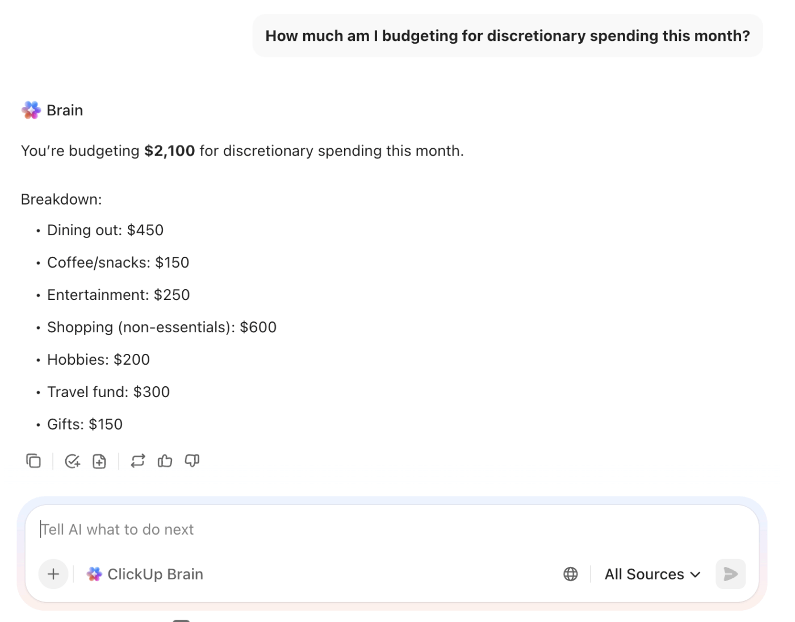
Task: Regenerate the Brain response
Action: pos(138,461)
